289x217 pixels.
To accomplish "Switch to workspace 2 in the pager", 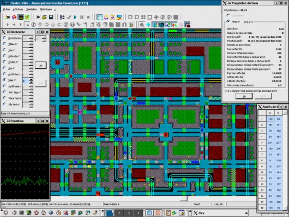I will coord(119,213).
